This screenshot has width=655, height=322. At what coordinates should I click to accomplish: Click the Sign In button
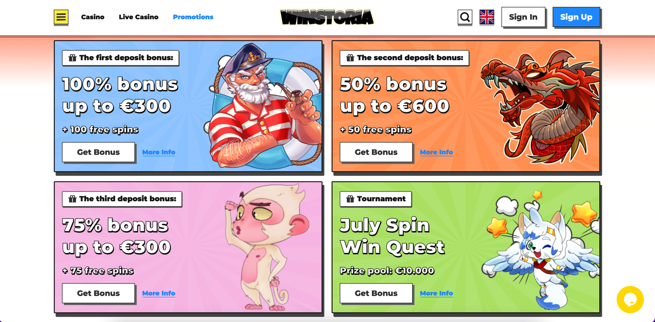(x=523, y=17)
